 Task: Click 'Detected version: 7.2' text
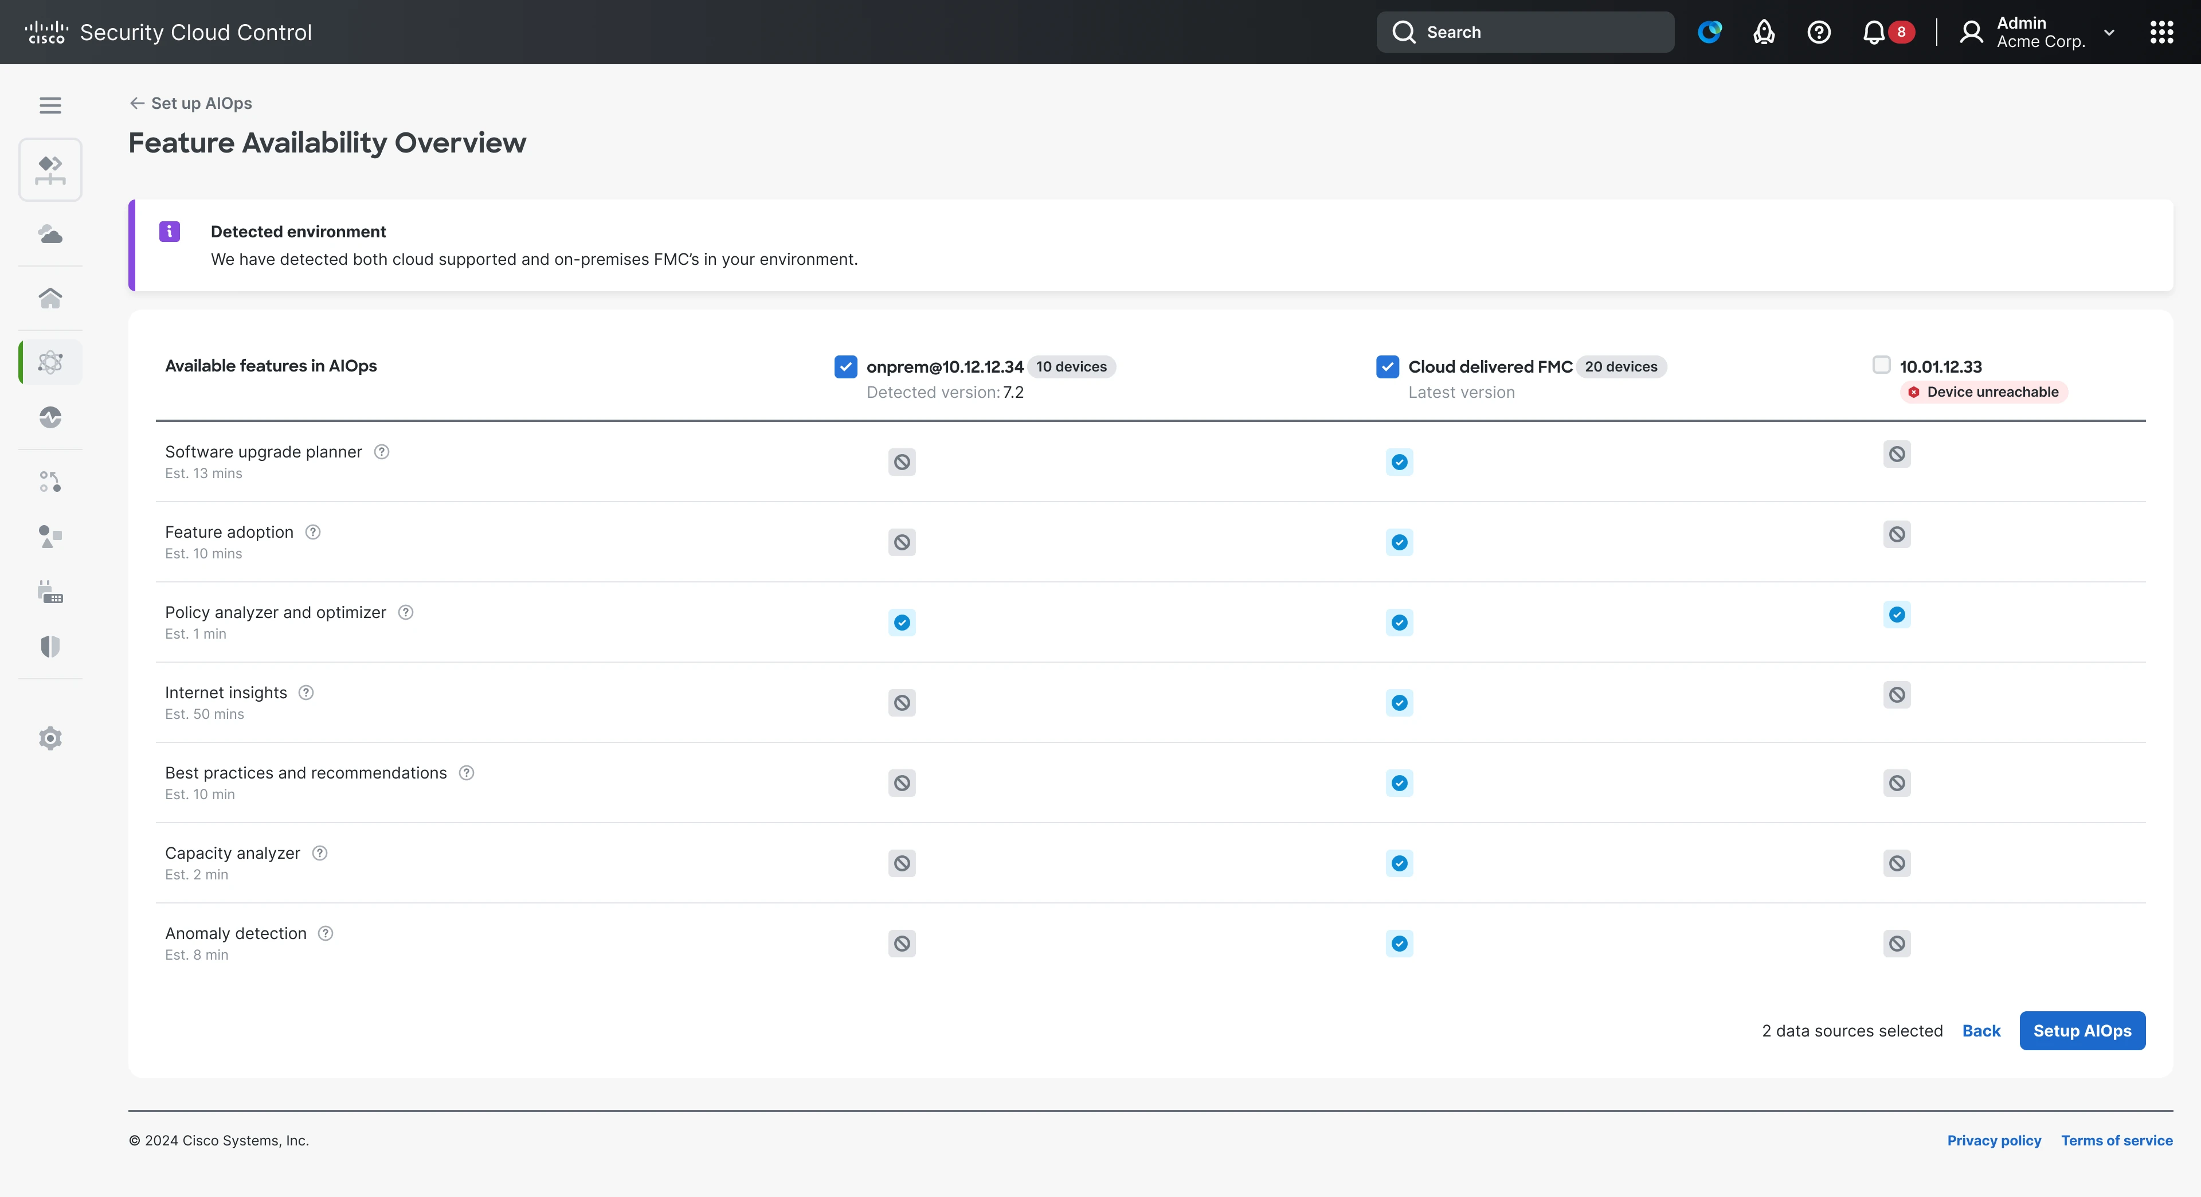945,392
